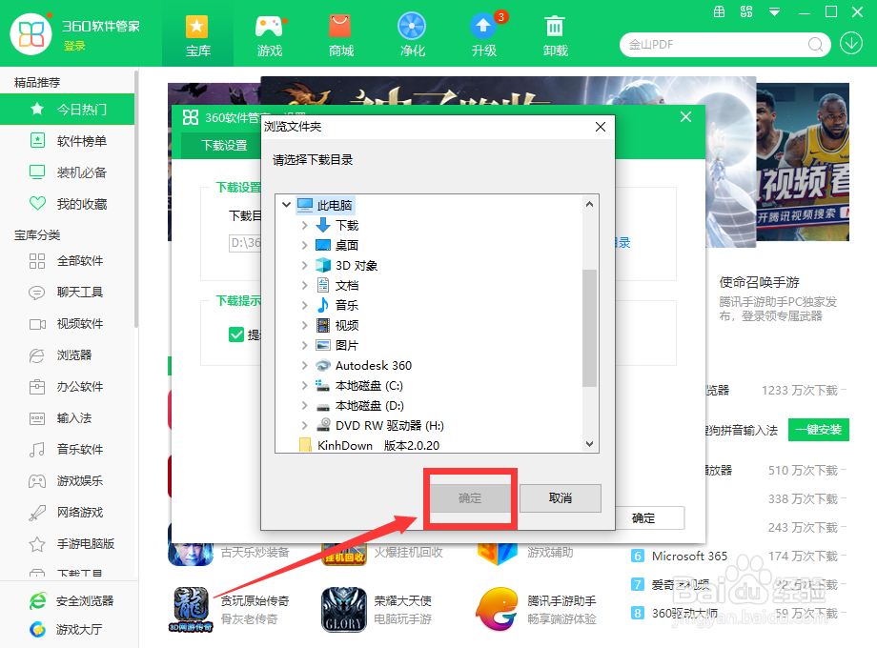
Task: Click scroll up arrow in folder tree
Action: pos(589,204)
